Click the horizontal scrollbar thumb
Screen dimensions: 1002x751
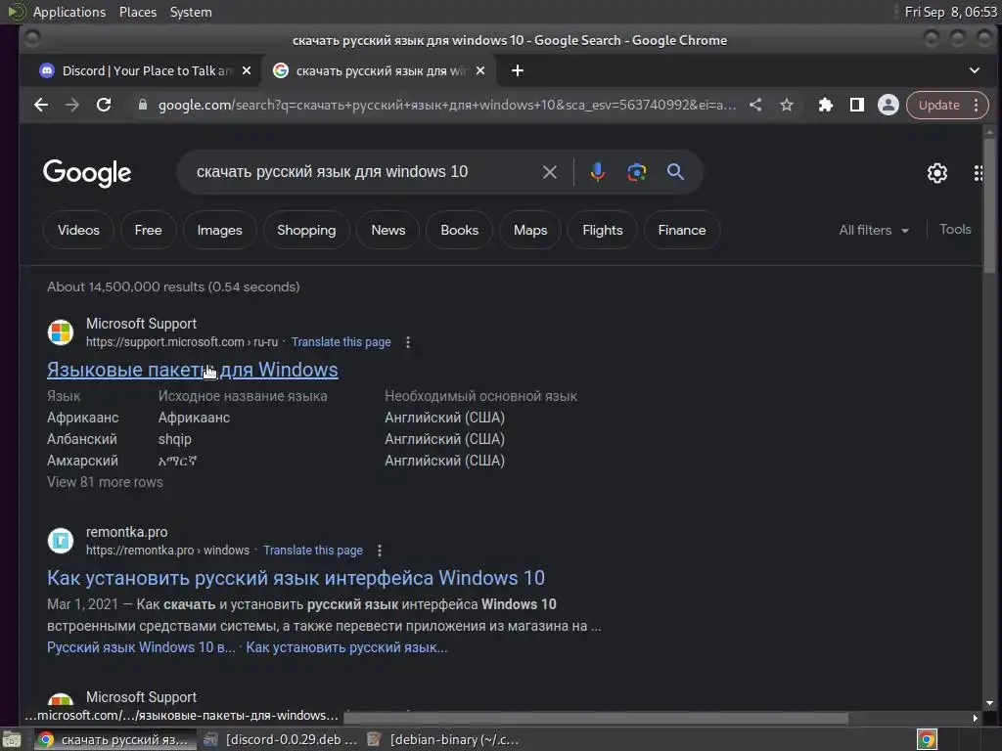tap(596, 718)
